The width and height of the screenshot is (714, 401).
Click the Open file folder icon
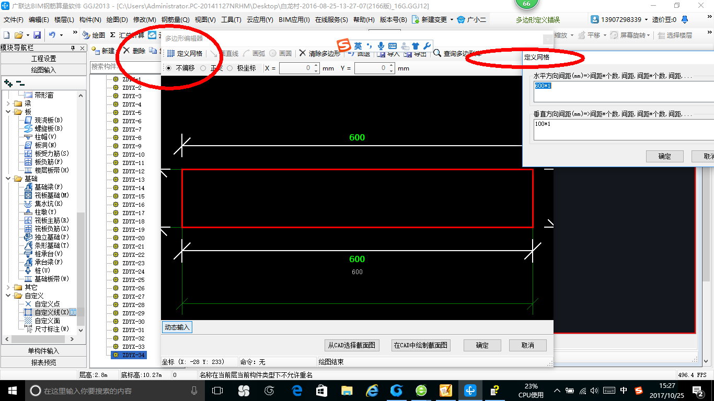[19, 35]
